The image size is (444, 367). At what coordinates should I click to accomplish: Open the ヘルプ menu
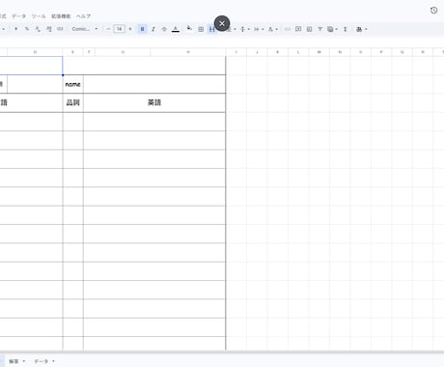[x=83, y=16]
